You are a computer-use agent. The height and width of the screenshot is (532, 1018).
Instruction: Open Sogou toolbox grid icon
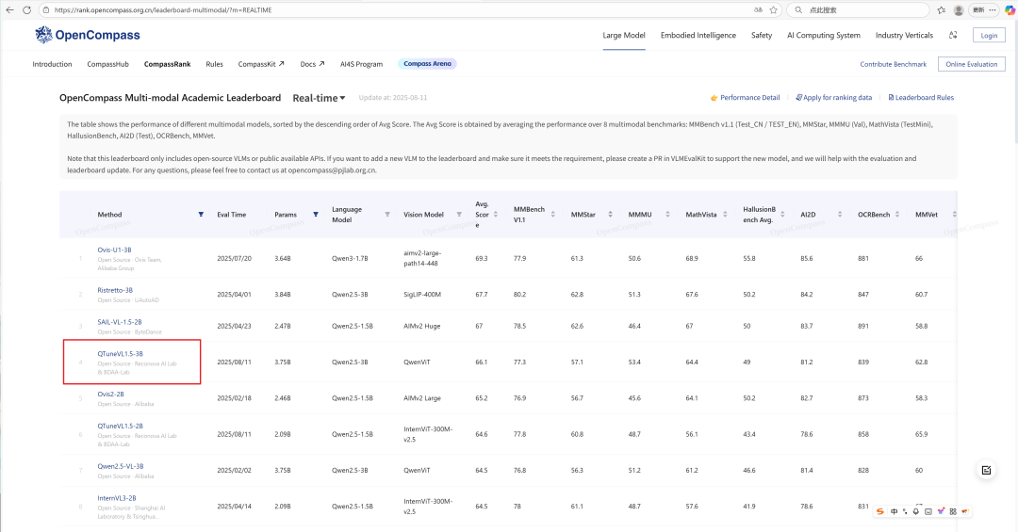(x=953, y=511)
